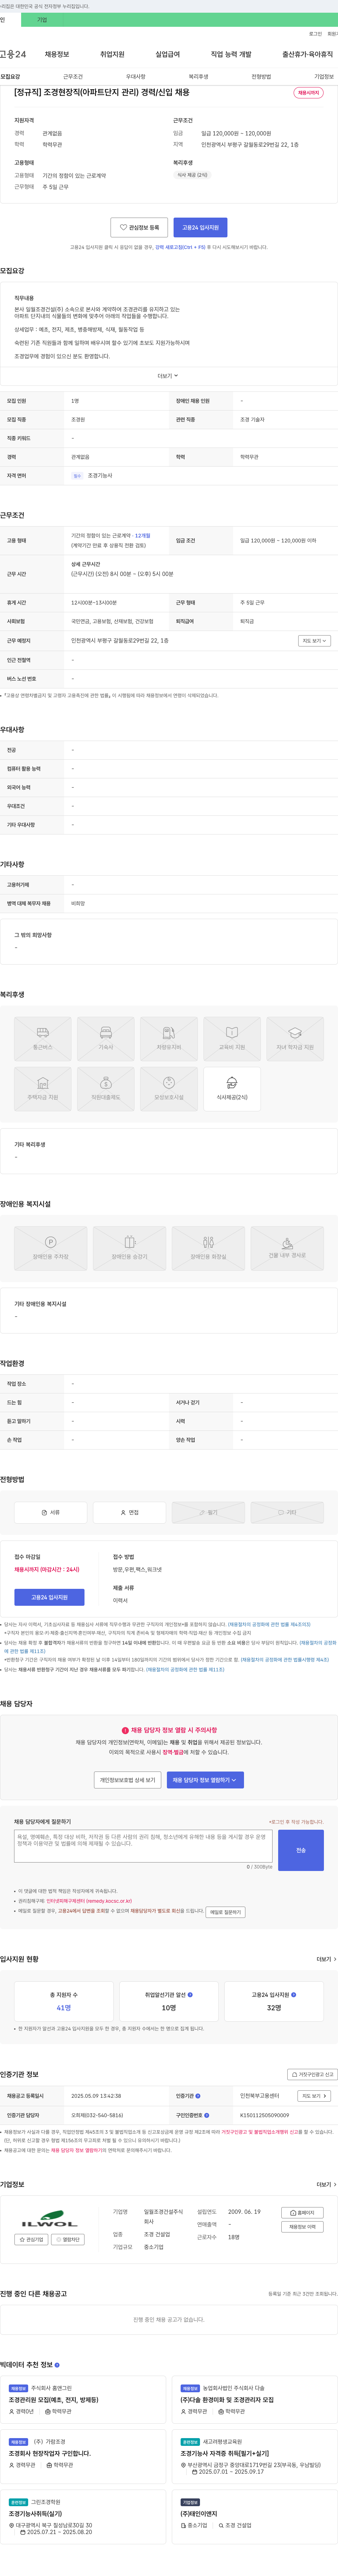The height and width of the screenshot is (2576, 338).
Task: Click the 열람제한 button
Action: pos(69,2240)
